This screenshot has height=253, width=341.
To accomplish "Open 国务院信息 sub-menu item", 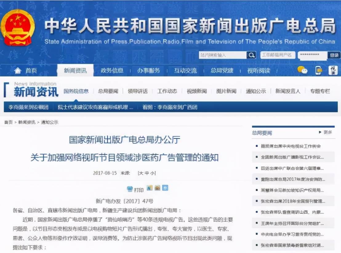I will click(76, 91).
